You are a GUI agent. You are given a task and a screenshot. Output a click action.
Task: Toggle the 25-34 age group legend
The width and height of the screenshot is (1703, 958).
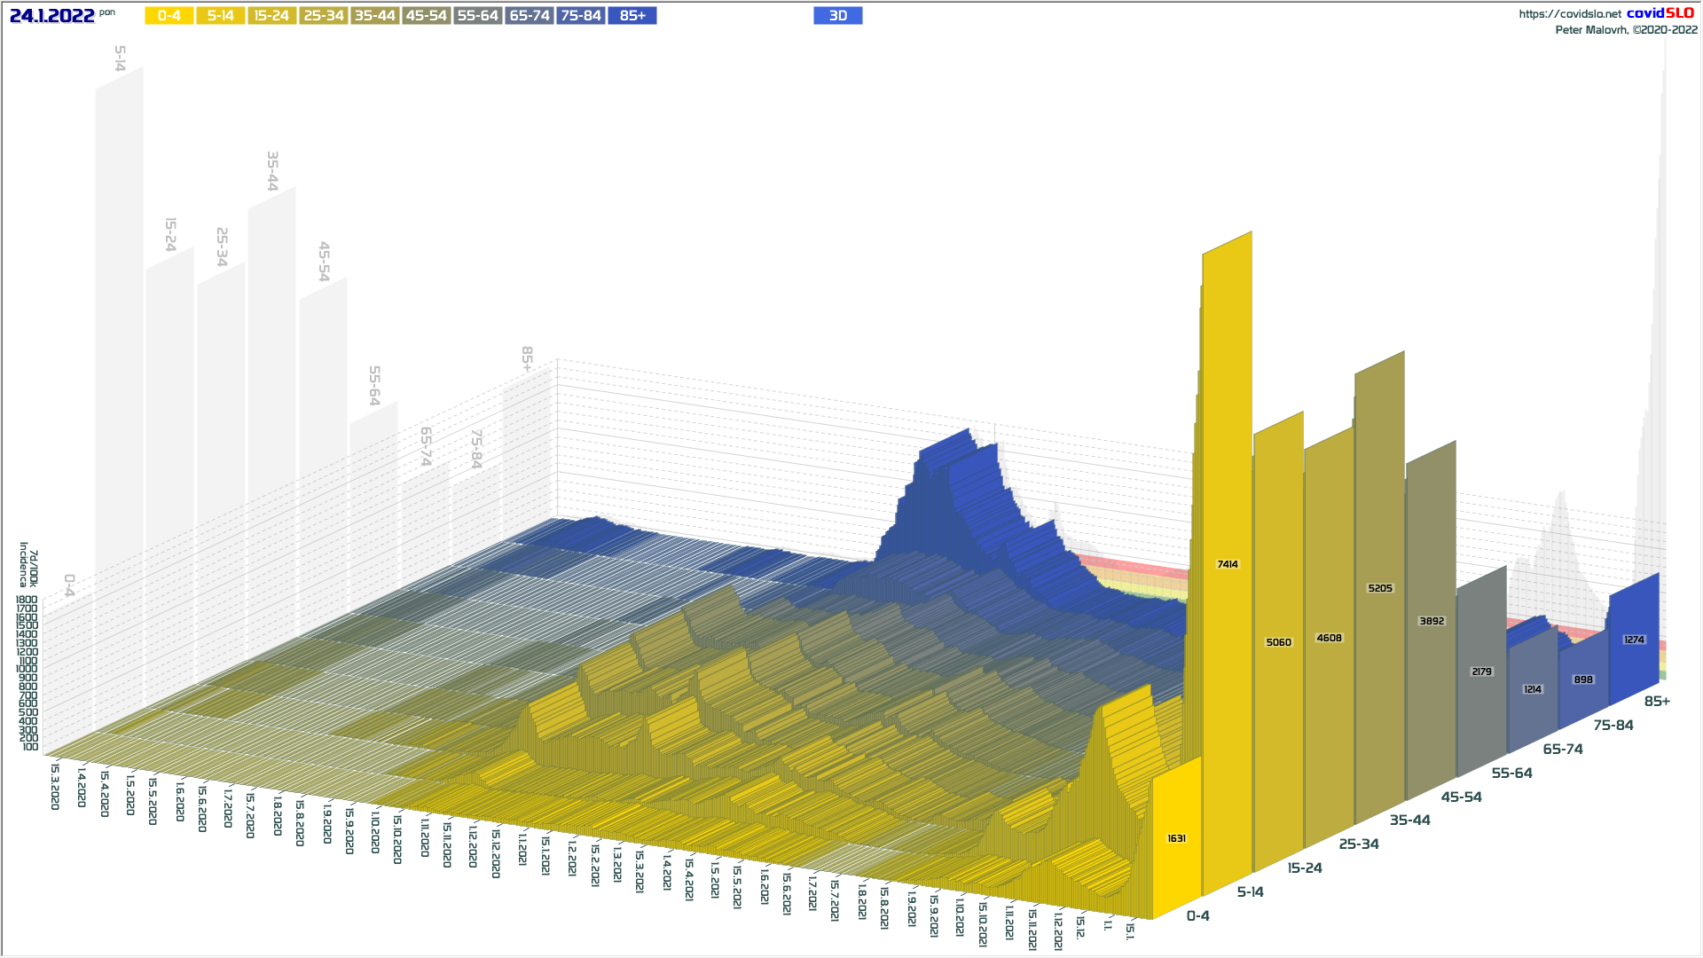pos(323,16)
